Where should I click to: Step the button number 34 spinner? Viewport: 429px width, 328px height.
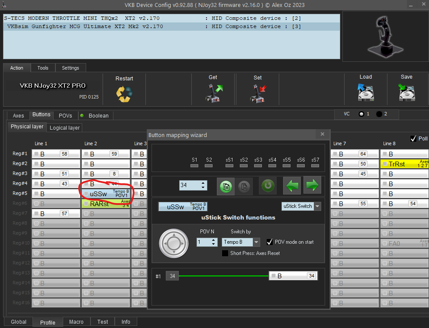click(203, 185)
